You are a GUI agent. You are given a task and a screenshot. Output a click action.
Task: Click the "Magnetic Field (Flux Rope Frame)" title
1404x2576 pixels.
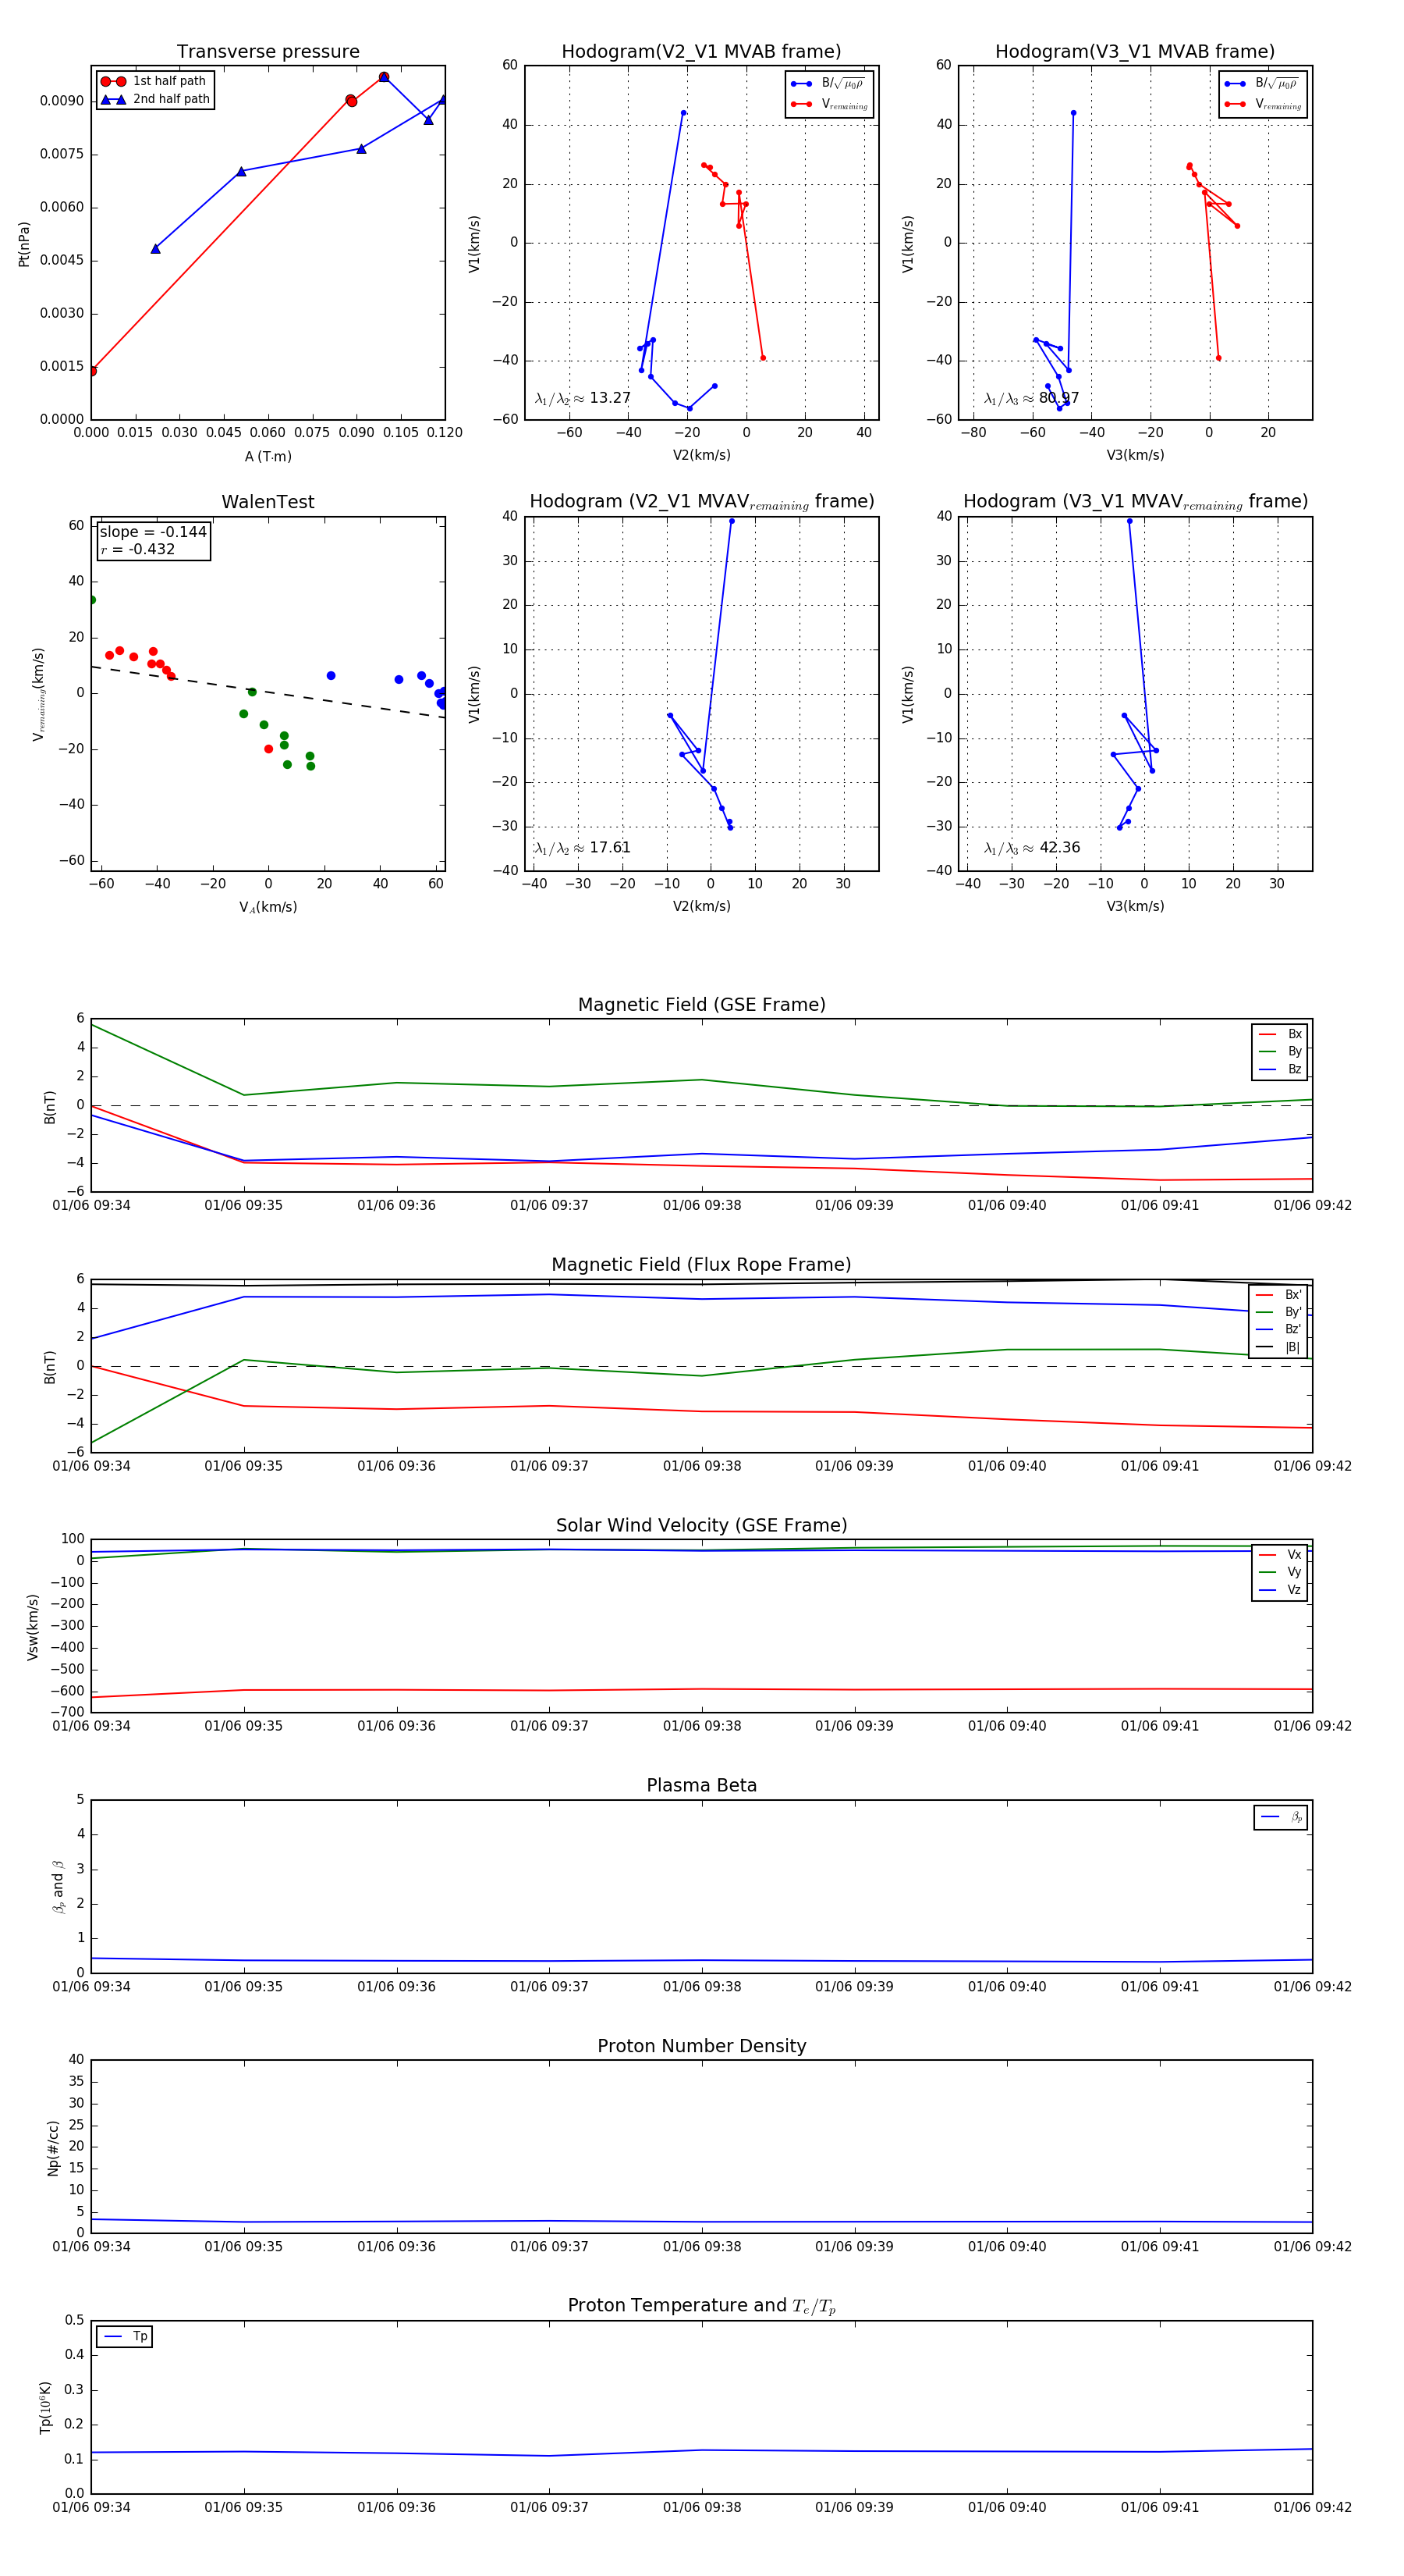(701, 1265)
